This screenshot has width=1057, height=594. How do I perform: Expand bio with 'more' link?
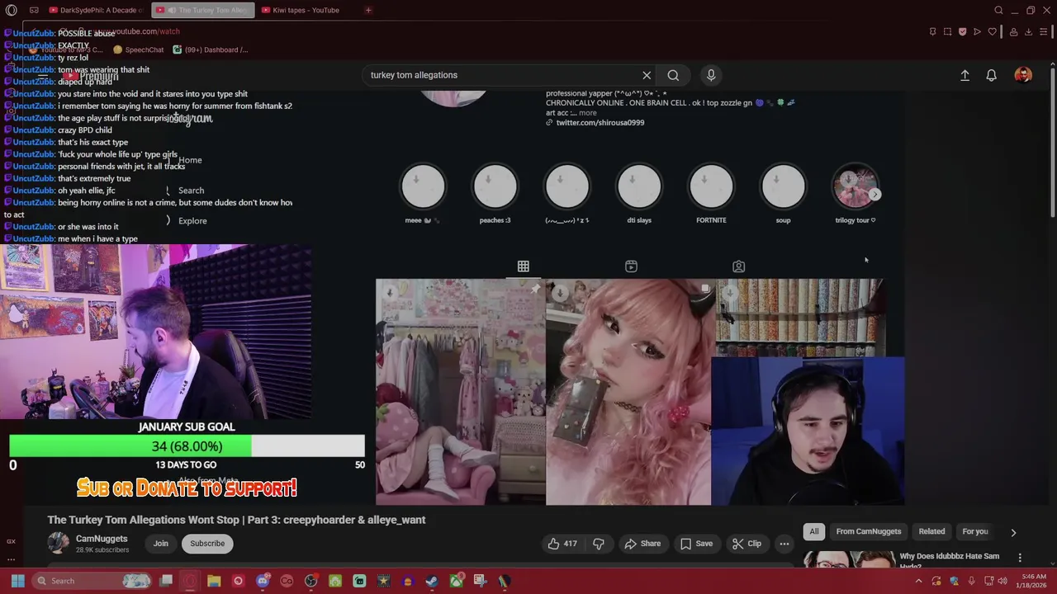tap(587, 112)
